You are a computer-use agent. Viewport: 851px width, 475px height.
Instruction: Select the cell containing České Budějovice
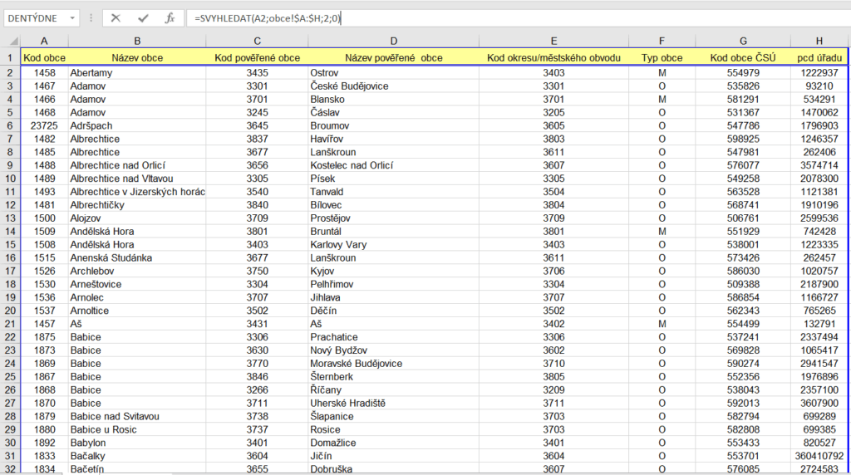pos(349,86)
